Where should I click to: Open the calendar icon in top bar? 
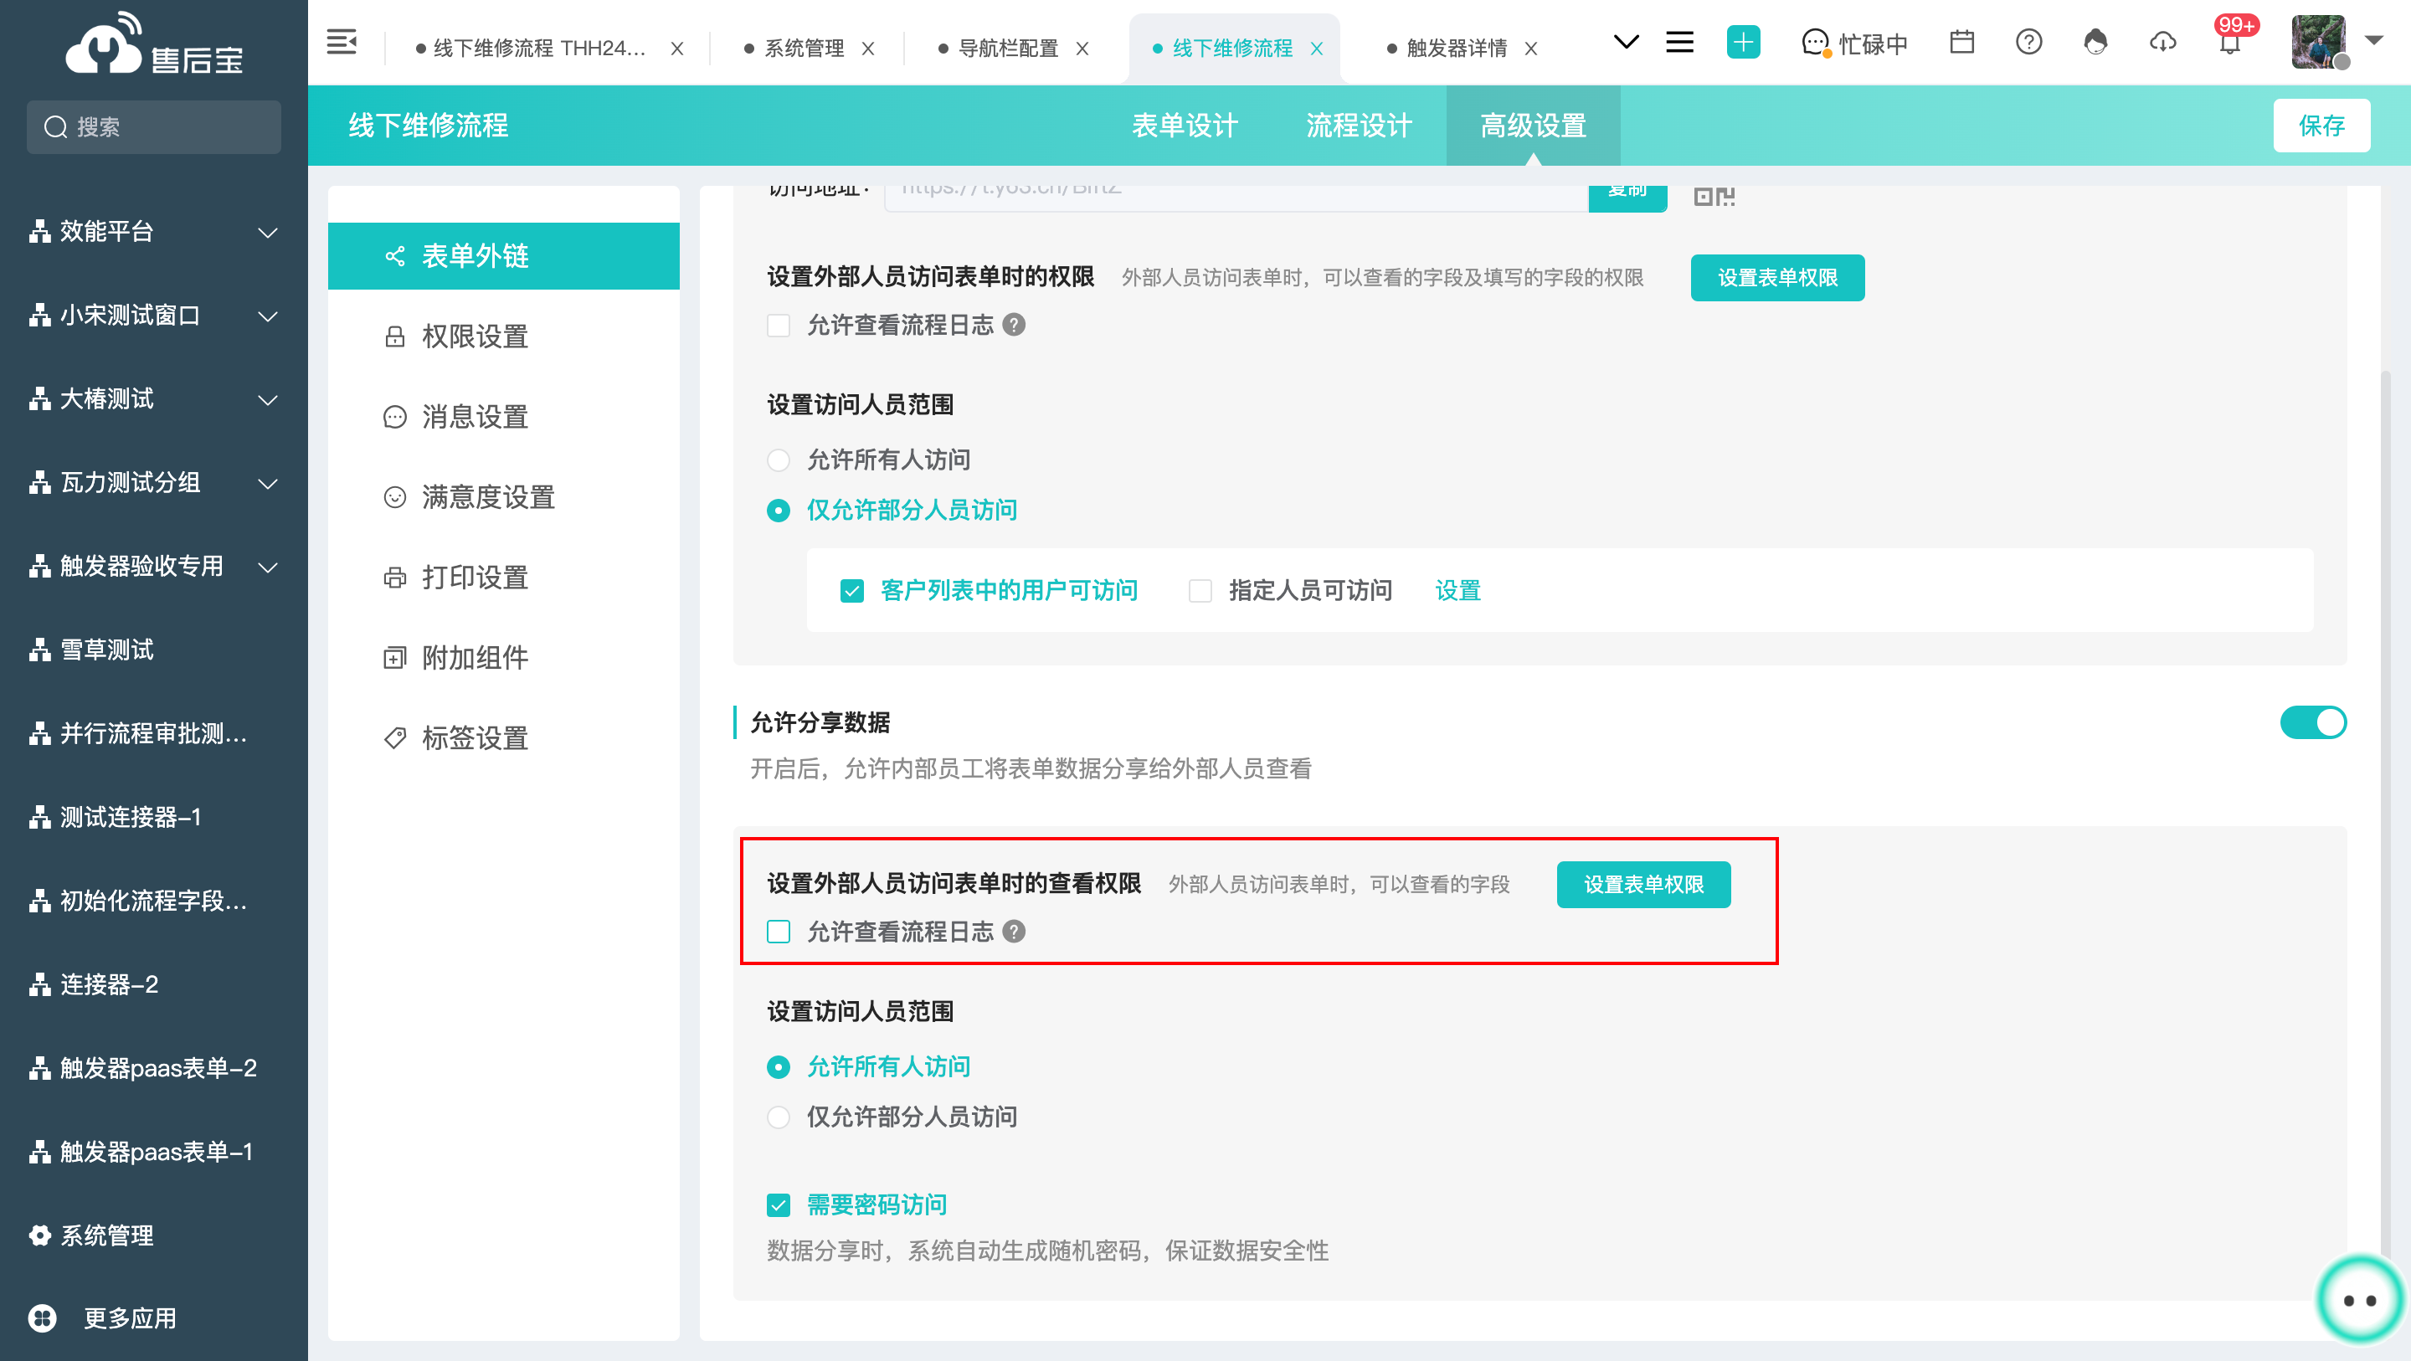pos(1961,43)
